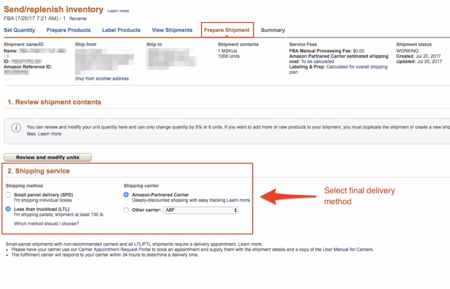Click Which method should I choose link
The image size is (450, 289).
tap(46, 224)
